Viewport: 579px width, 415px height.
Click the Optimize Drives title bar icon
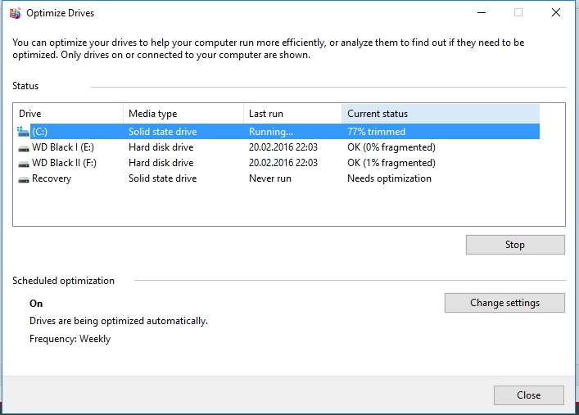pos(15,13)
